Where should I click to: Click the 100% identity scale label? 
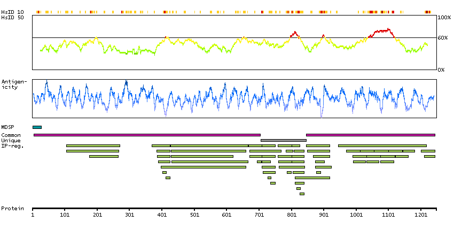coord(444,18)
